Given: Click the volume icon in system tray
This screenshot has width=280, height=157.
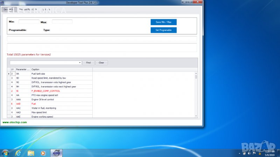Looking at the screenshot, I should pyautogui.click(x=249, y=153).
